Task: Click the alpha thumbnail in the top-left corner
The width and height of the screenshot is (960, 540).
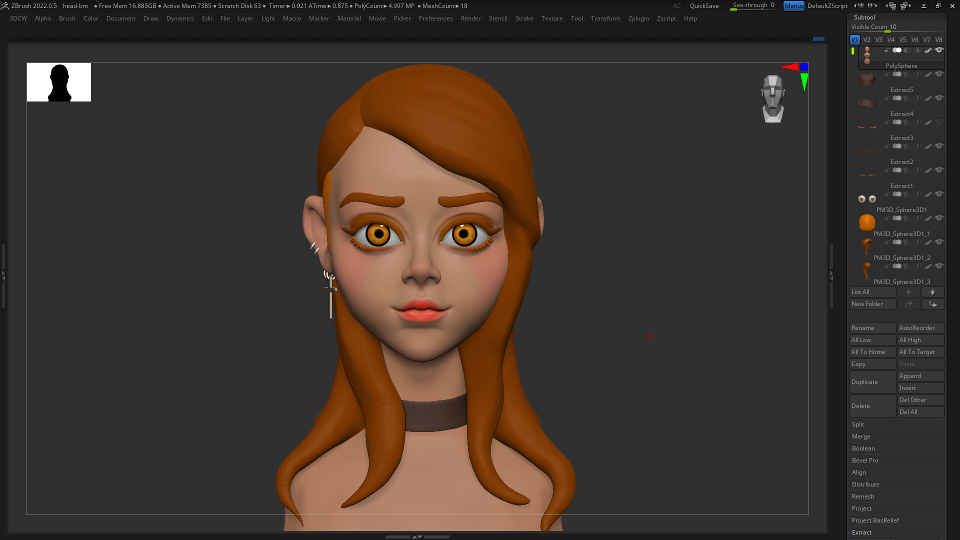Action: (x=58, y=82)
